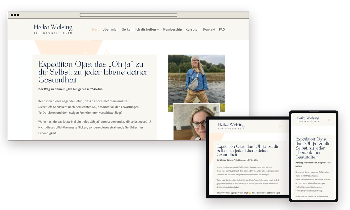Click the Heike Welsing logo on tablet mockup

(231, 126)
